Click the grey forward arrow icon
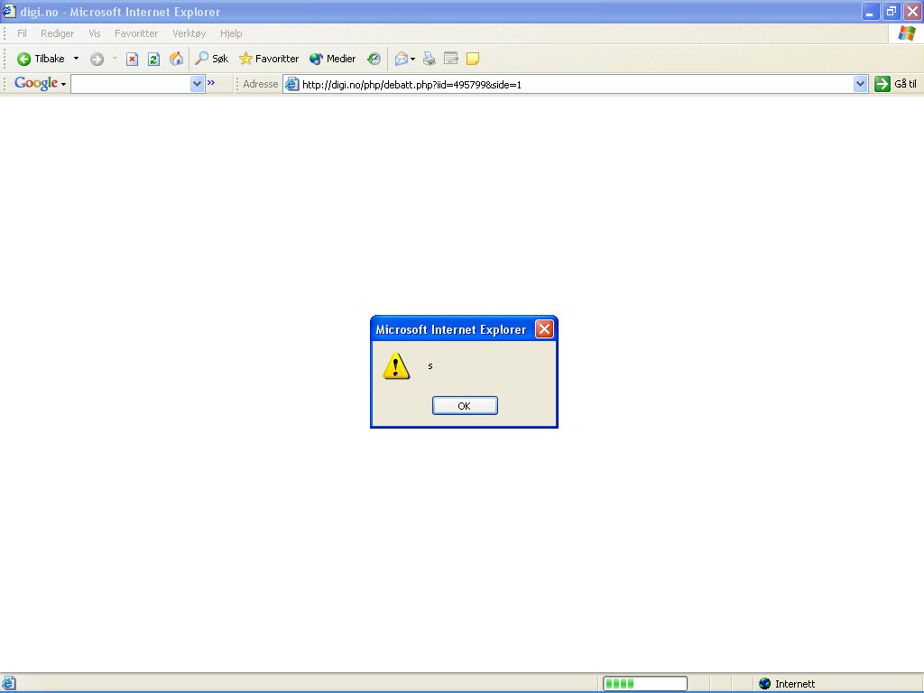 (x=97, y=59)
